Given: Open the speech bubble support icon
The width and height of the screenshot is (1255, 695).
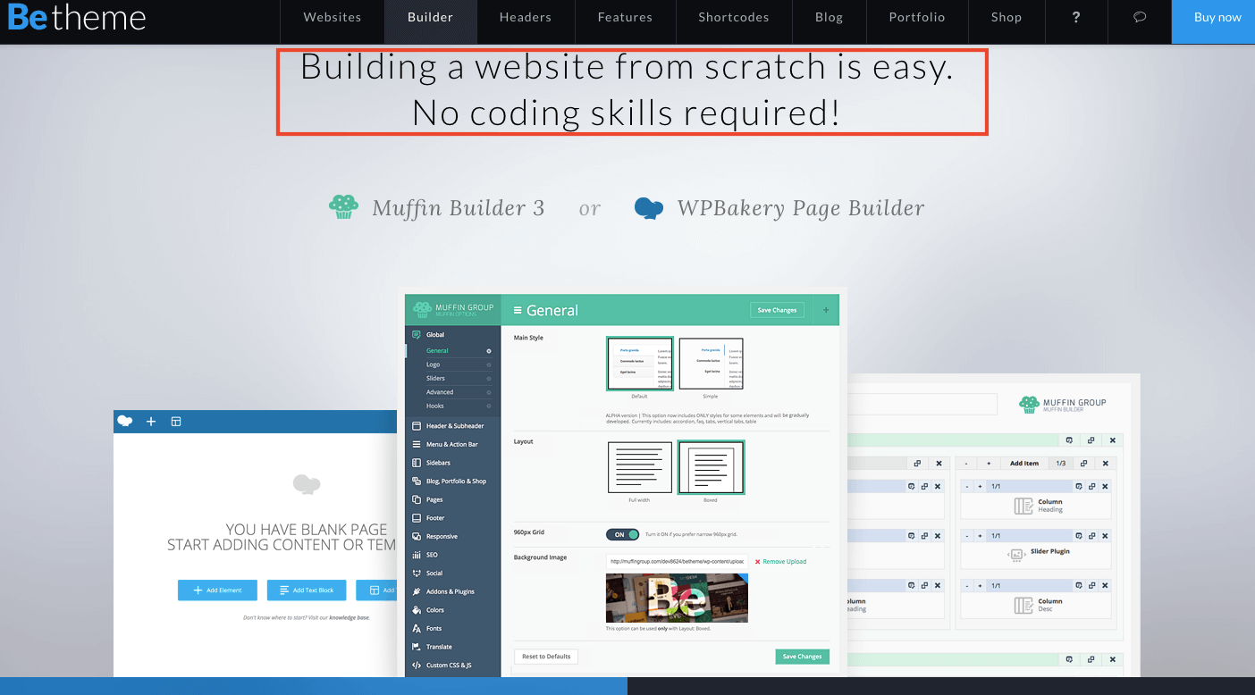Looking at the screenshot, I should click(1140, 17).
